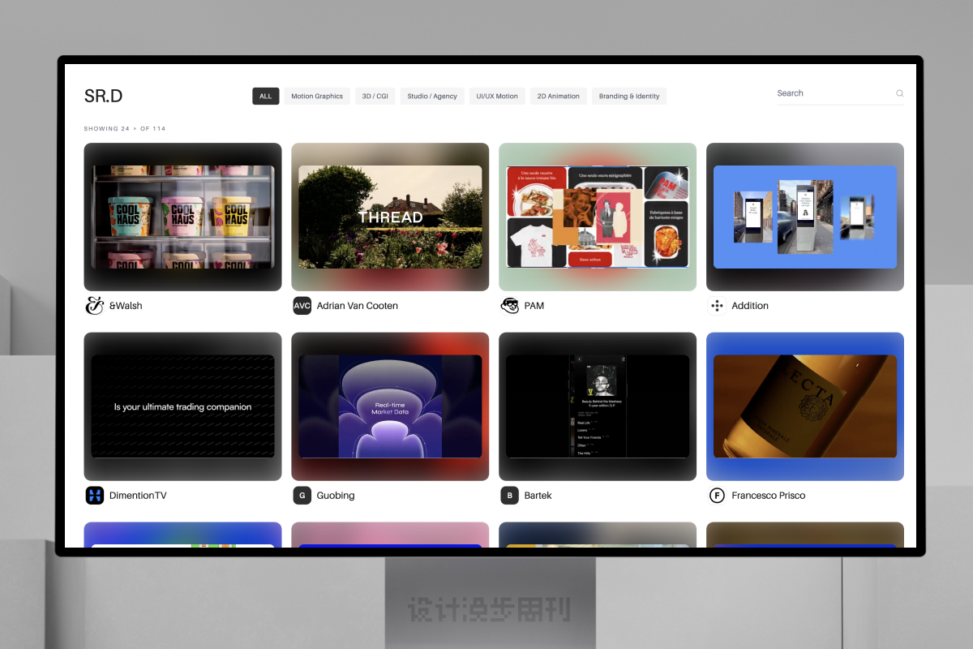Open the PAM name link
The width and height of the screenshot is (973, 649).
(534, 306)
